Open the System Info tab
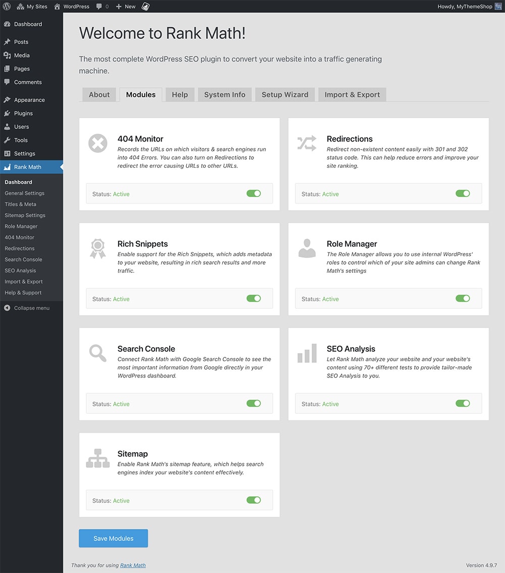The image size is (505, 573). pos(225,94)
